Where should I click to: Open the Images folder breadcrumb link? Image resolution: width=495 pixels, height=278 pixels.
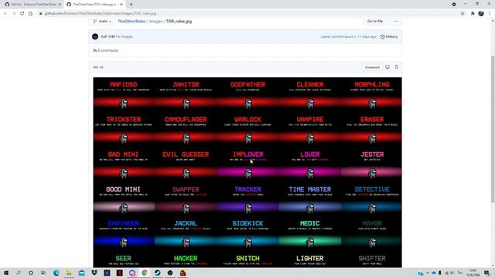pos(155,22)
